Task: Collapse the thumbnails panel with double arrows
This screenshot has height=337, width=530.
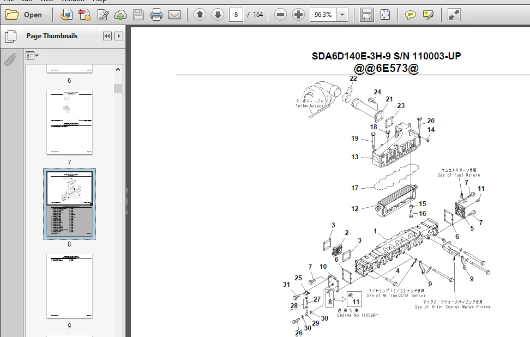Action: click(107, 36)
